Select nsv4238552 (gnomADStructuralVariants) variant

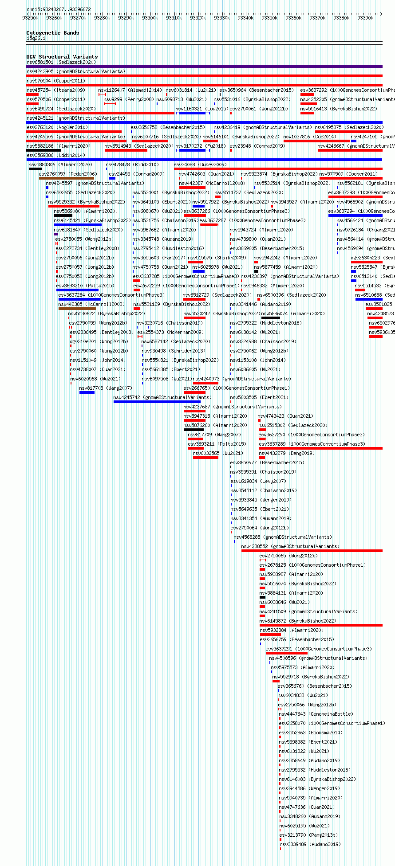(290, 546)
